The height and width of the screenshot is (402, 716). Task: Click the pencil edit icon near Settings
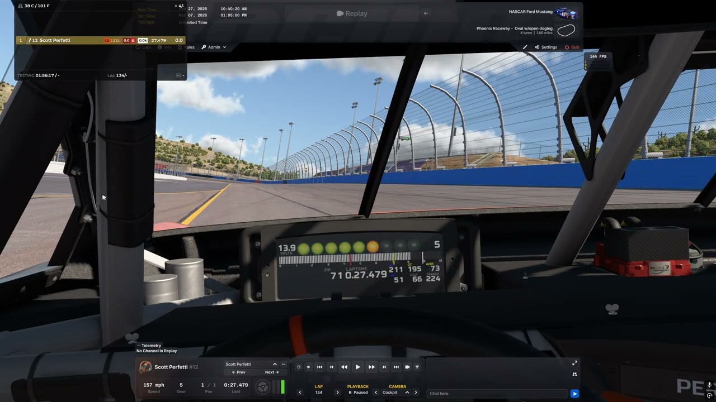click(525, 47)
